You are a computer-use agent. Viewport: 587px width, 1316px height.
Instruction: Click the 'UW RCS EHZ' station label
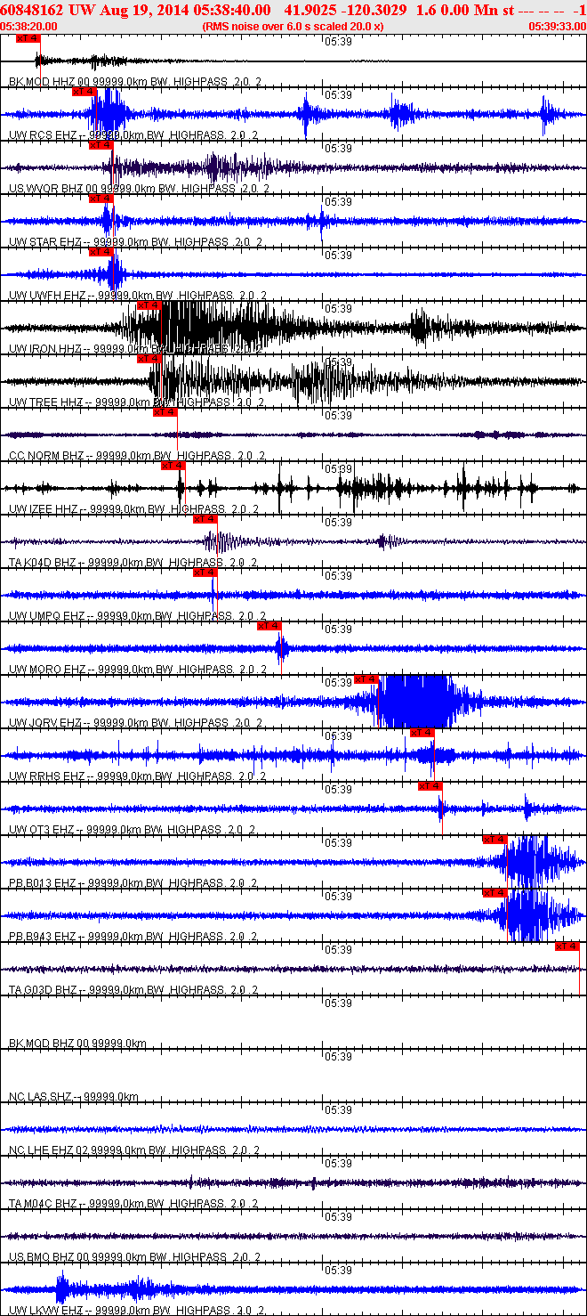(x=43, y=135)
